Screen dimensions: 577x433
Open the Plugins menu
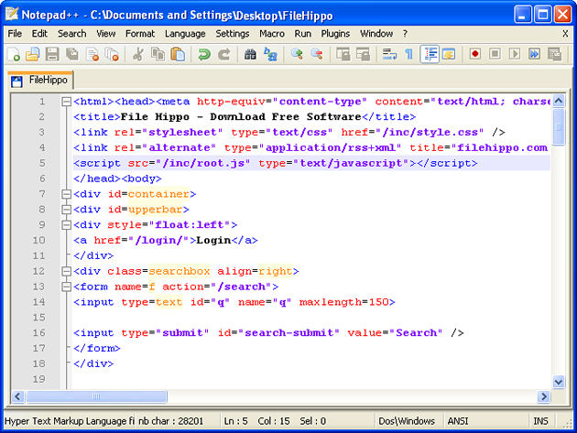tap(335, 33)
